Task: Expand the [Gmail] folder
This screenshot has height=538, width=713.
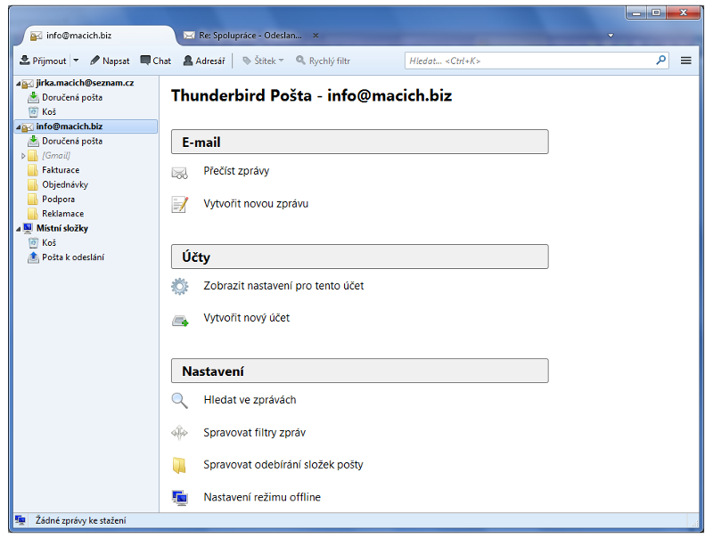Action: (23, 156)
